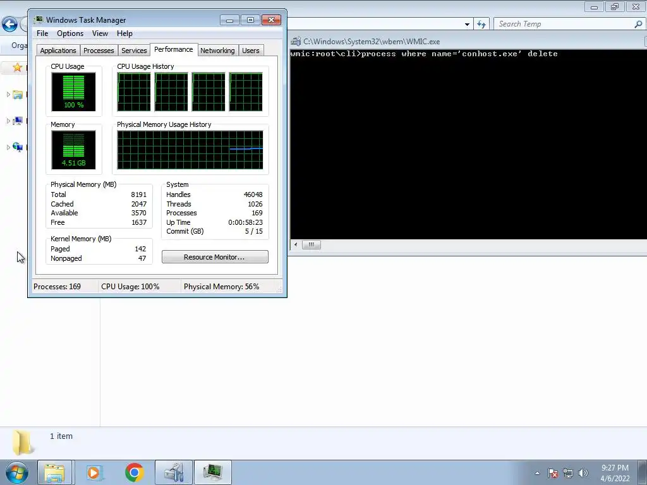
Task: Select the Libraries folder icon
Action: [17, 95]
